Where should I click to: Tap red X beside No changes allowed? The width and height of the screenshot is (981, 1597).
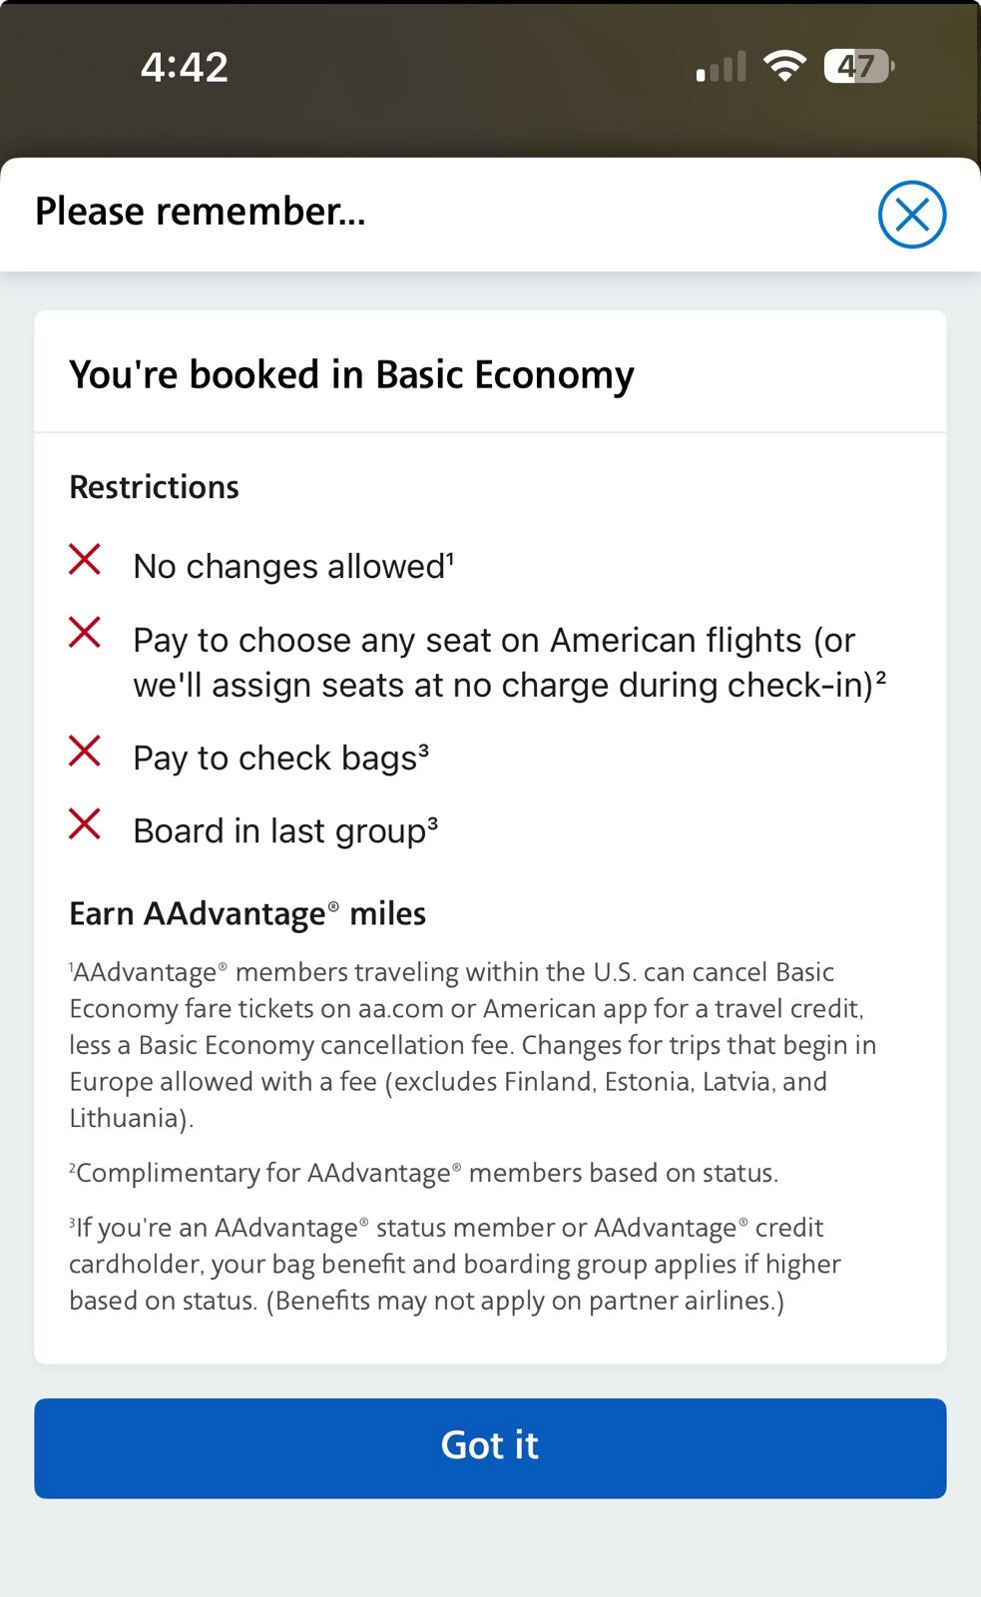(85, 559)
